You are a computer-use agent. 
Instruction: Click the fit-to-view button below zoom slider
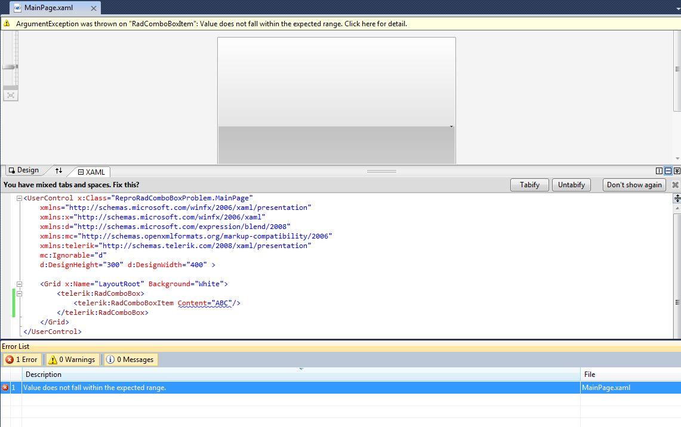pyautogui.click(x=10, y=95)
